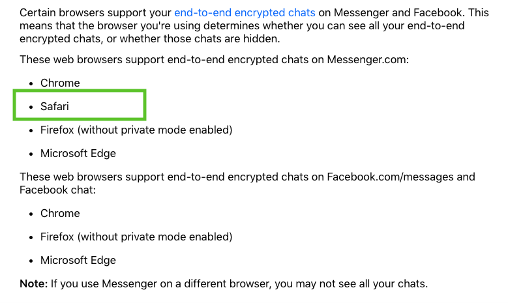This screenshot has width=508, height=303.
Task: Click the bullet beside first Chrome entry
Action: 31,84
